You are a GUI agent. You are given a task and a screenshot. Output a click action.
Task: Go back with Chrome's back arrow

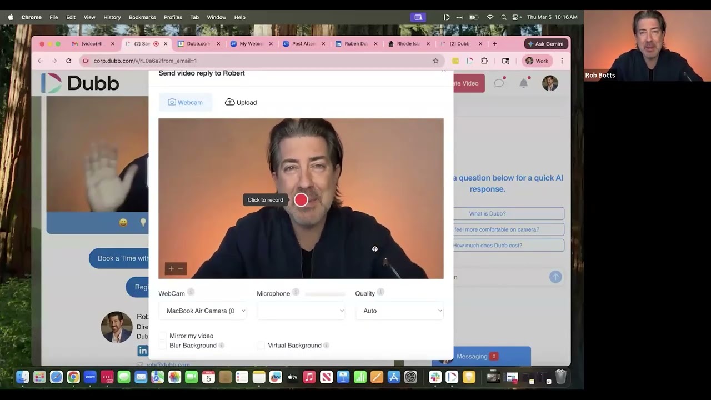(x=40, y=61)
